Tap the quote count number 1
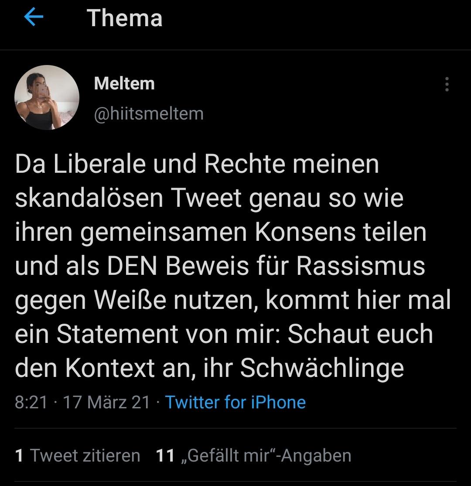The height and width of the screenshot is (486, 471). pos(19,455)
